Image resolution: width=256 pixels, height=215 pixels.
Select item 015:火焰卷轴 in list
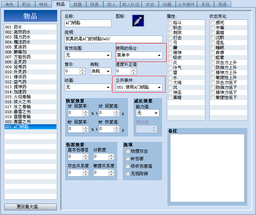click(31, 97)
